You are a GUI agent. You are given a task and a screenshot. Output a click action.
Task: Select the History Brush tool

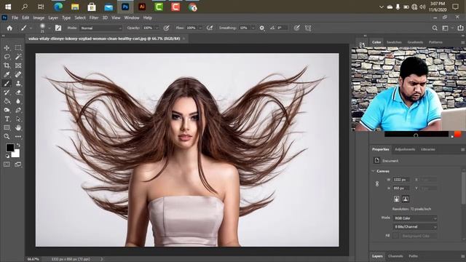(x=7, y=92)
